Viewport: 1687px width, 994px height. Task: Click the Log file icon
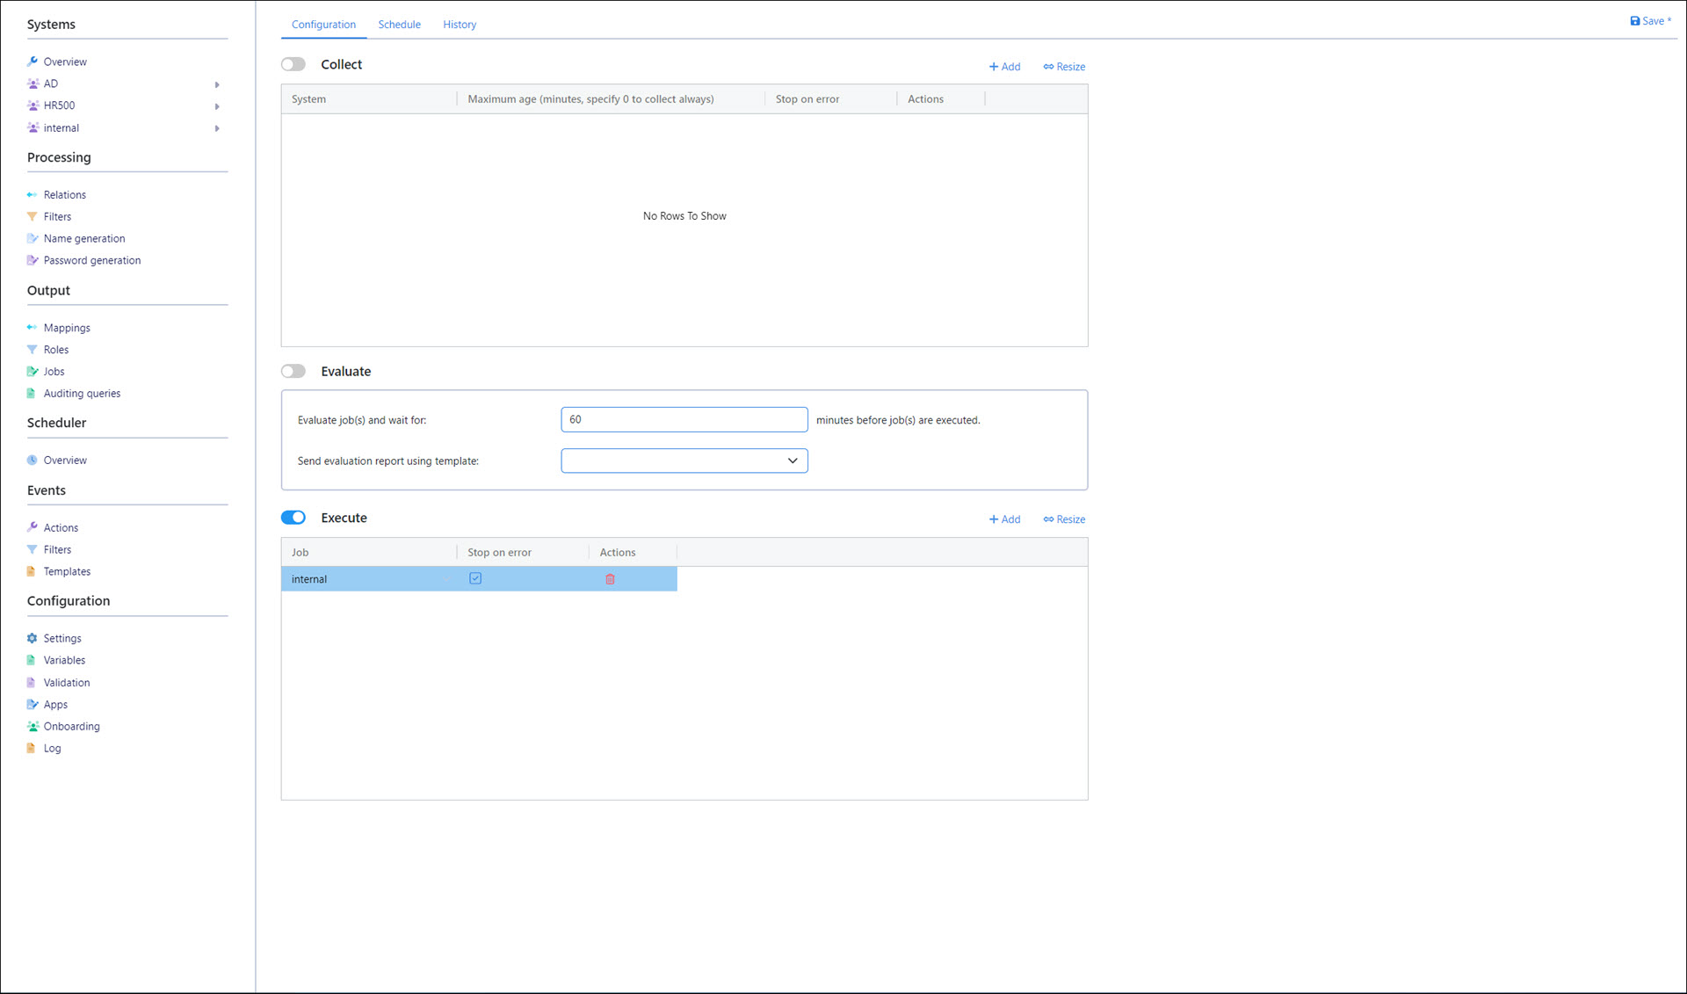coord(32,749)
